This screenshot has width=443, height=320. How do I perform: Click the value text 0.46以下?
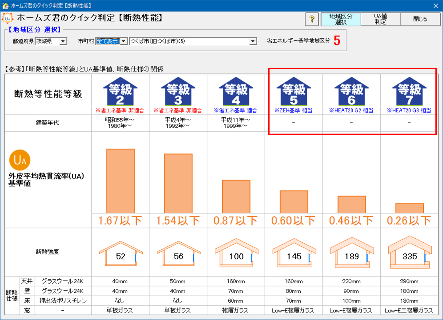click(351, 221)
